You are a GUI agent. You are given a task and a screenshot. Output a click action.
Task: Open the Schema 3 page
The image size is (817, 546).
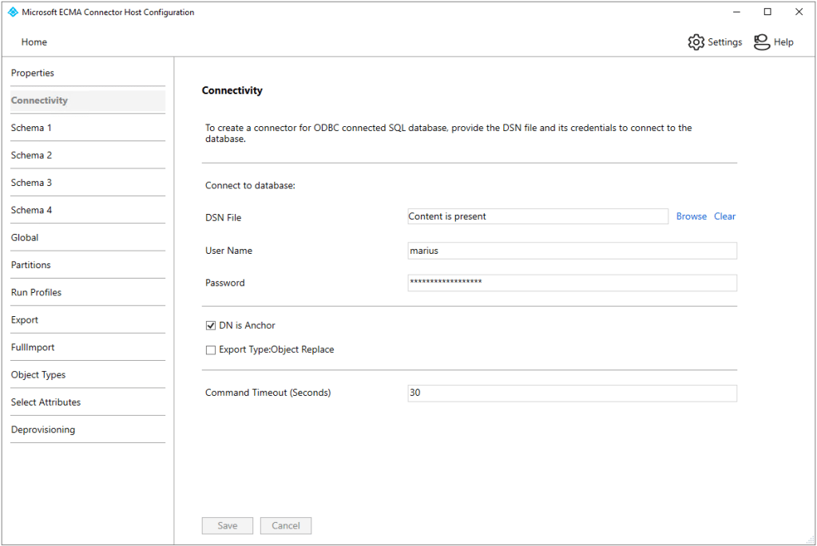click(32, 183)
